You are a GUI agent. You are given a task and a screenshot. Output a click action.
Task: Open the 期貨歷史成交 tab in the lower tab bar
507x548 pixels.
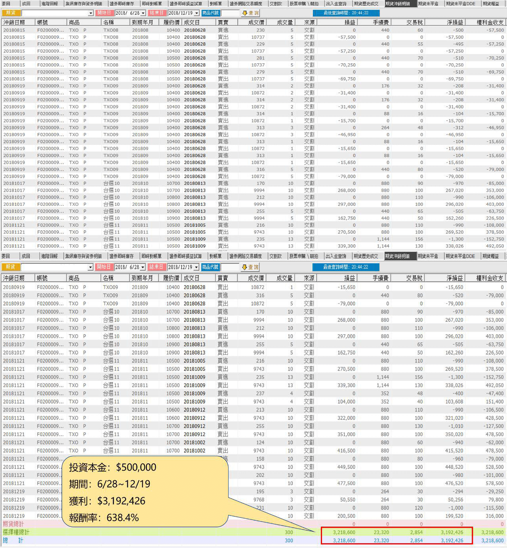(366, 256)
